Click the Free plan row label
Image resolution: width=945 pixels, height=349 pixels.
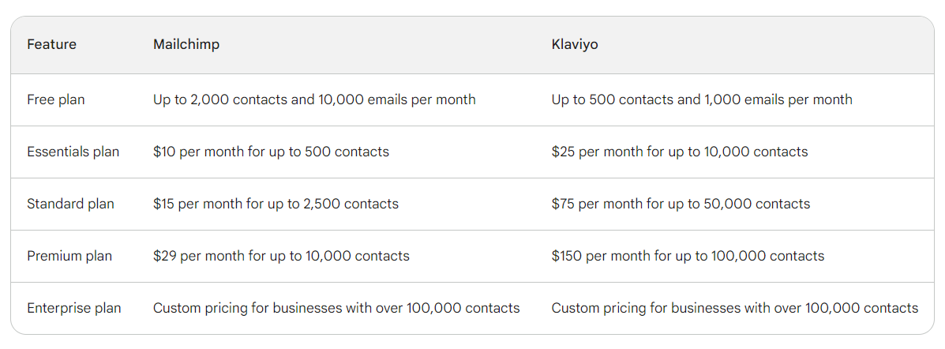pos(56,100)
